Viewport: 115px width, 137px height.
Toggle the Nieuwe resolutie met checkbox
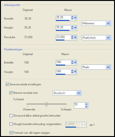tap(11, 93)
